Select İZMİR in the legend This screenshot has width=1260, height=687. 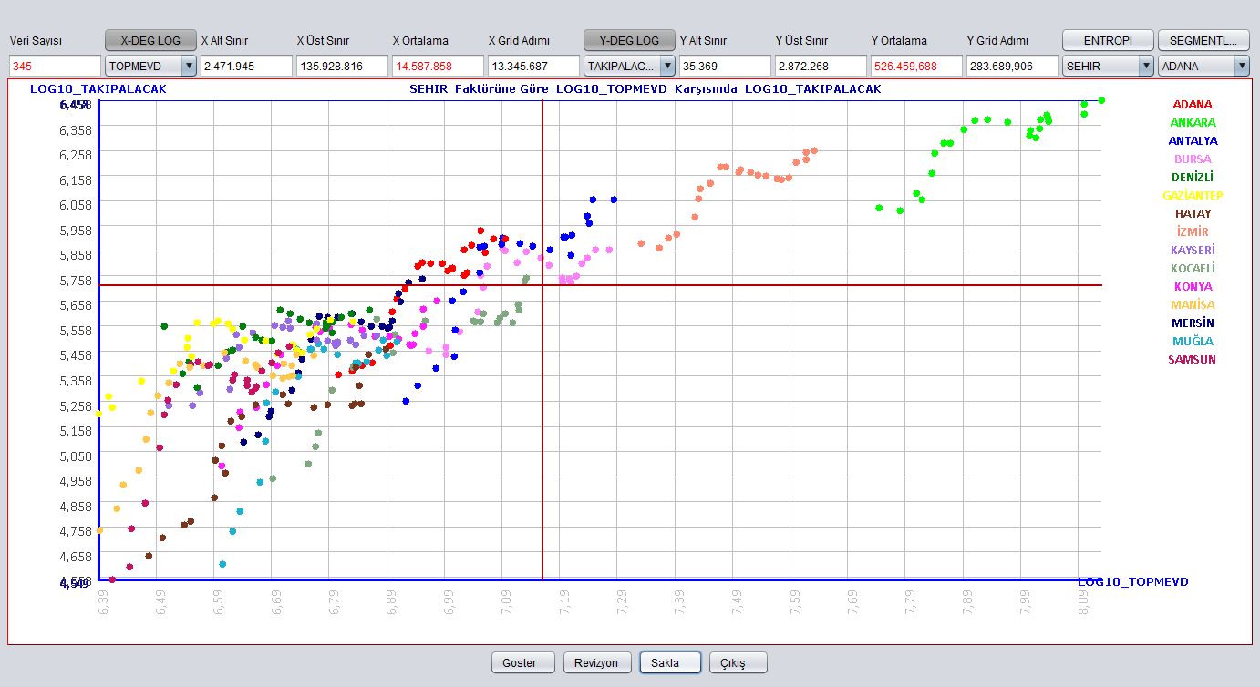click(x=1193, y=231)
